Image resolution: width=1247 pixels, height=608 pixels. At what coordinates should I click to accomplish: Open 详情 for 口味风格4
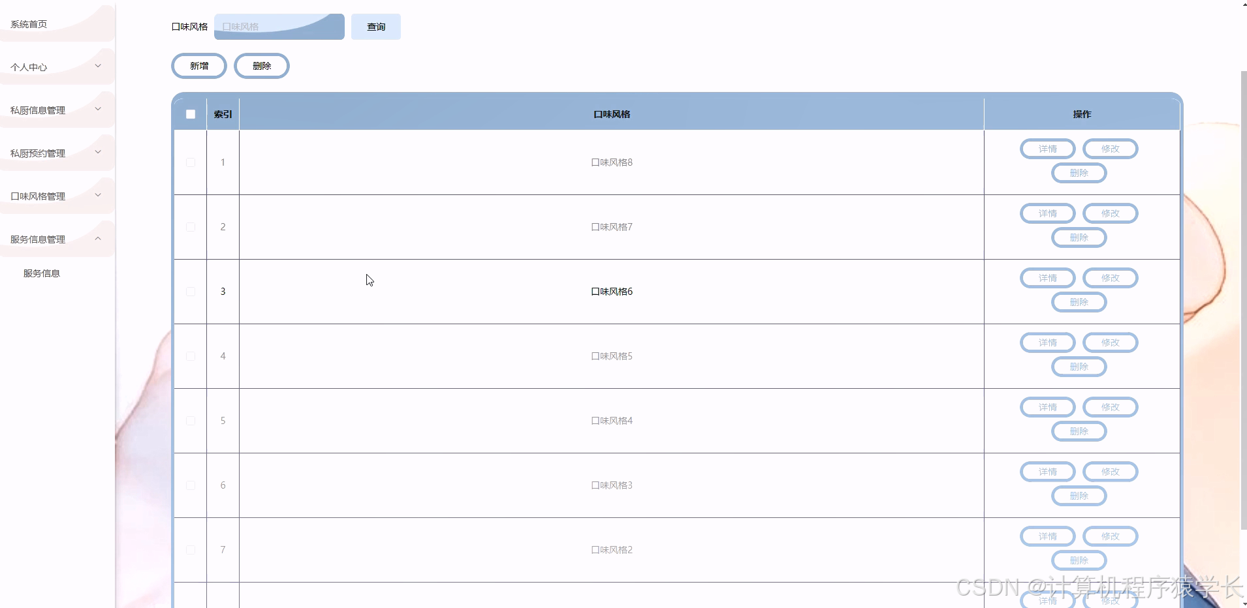tap(1048, 407)
